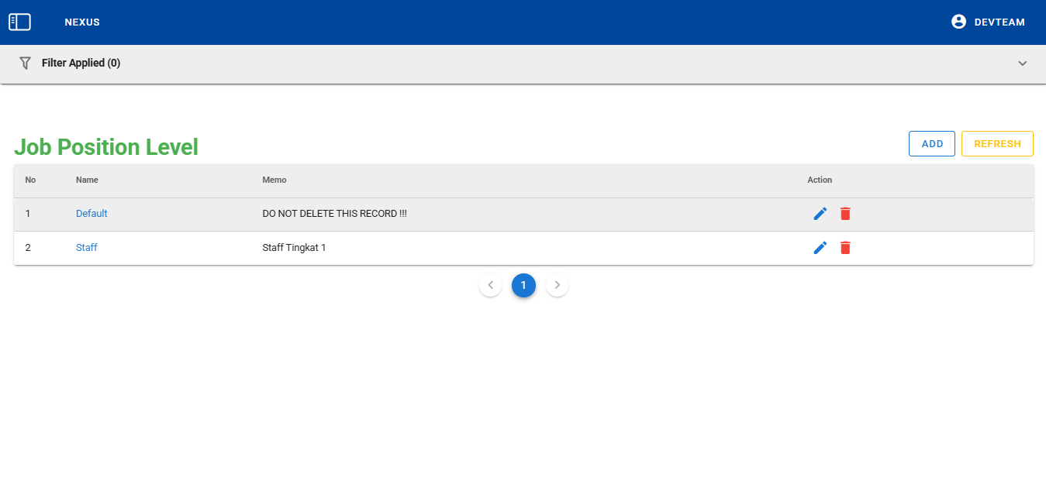Click the ADD button
This screenshot has height=498, width=1046.
coord(932,144)
